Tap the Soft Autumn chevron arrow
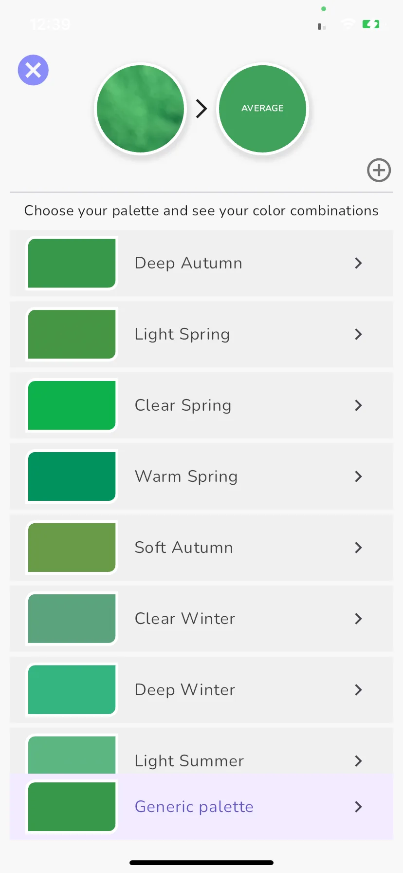This screenshot has width=403, height=873. 359,548
